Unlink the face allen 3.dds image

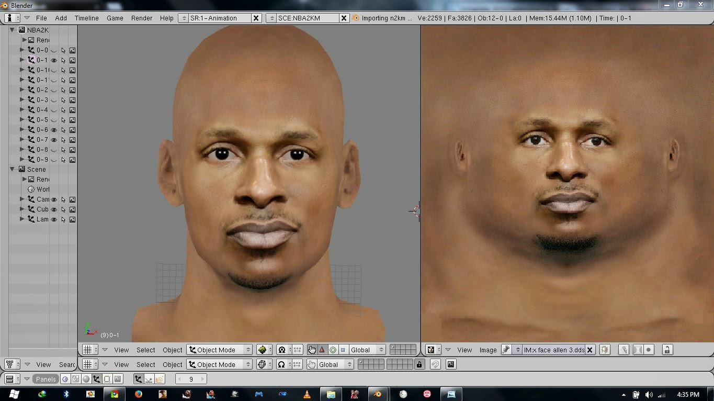point(590,350)
